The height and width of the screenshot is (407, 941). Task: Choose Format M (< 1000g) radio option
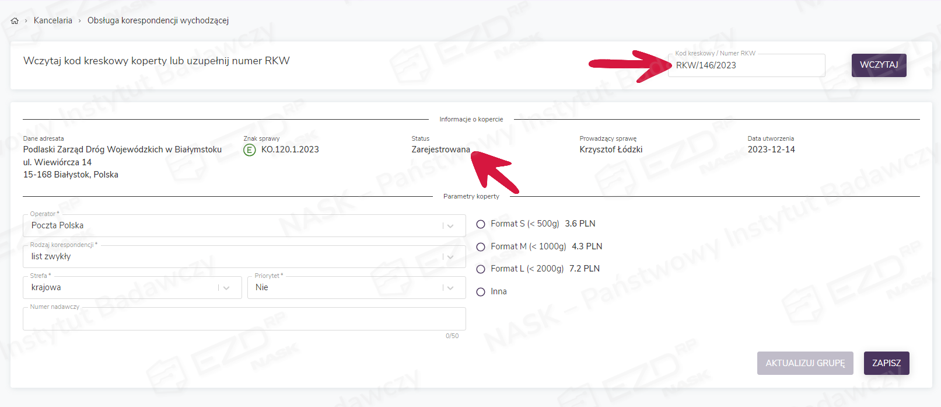[x=481, y=247]
